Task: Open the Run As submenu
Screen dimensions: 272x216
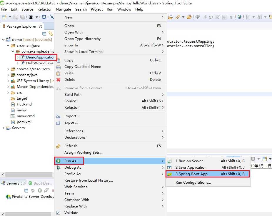Action: [111, 161]
